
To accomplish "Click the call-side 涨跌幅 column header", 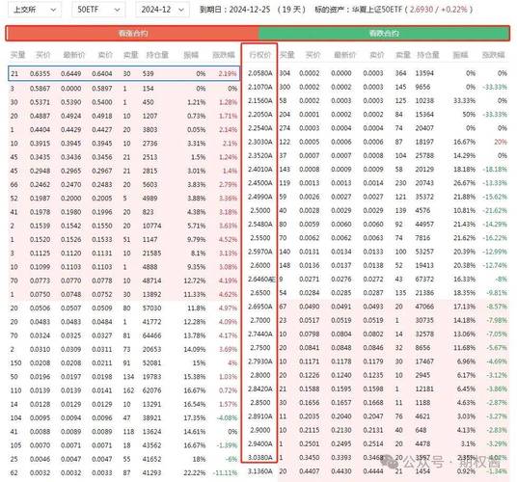I will (x=223, y=55).
